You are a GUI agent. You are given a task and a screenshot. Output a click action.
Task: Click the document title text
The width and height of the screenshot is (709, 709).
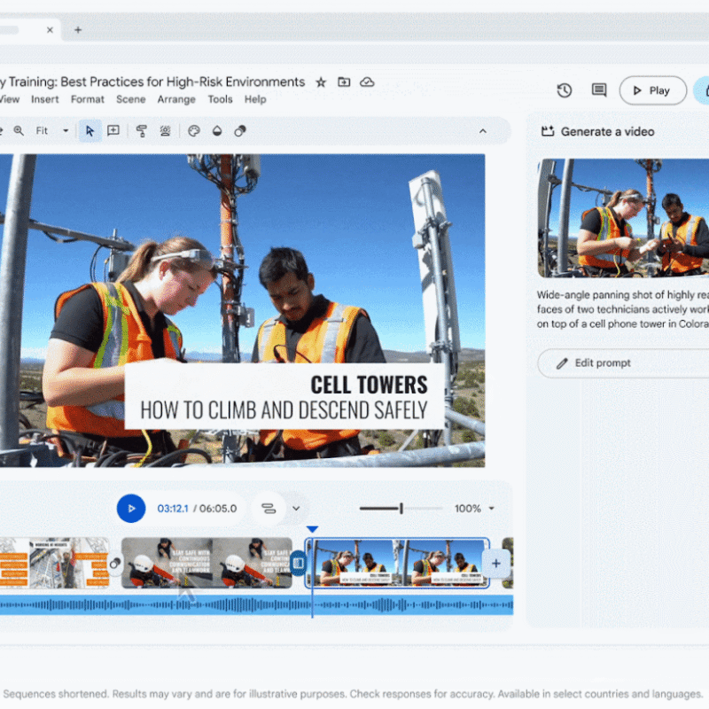coord(152,82)
